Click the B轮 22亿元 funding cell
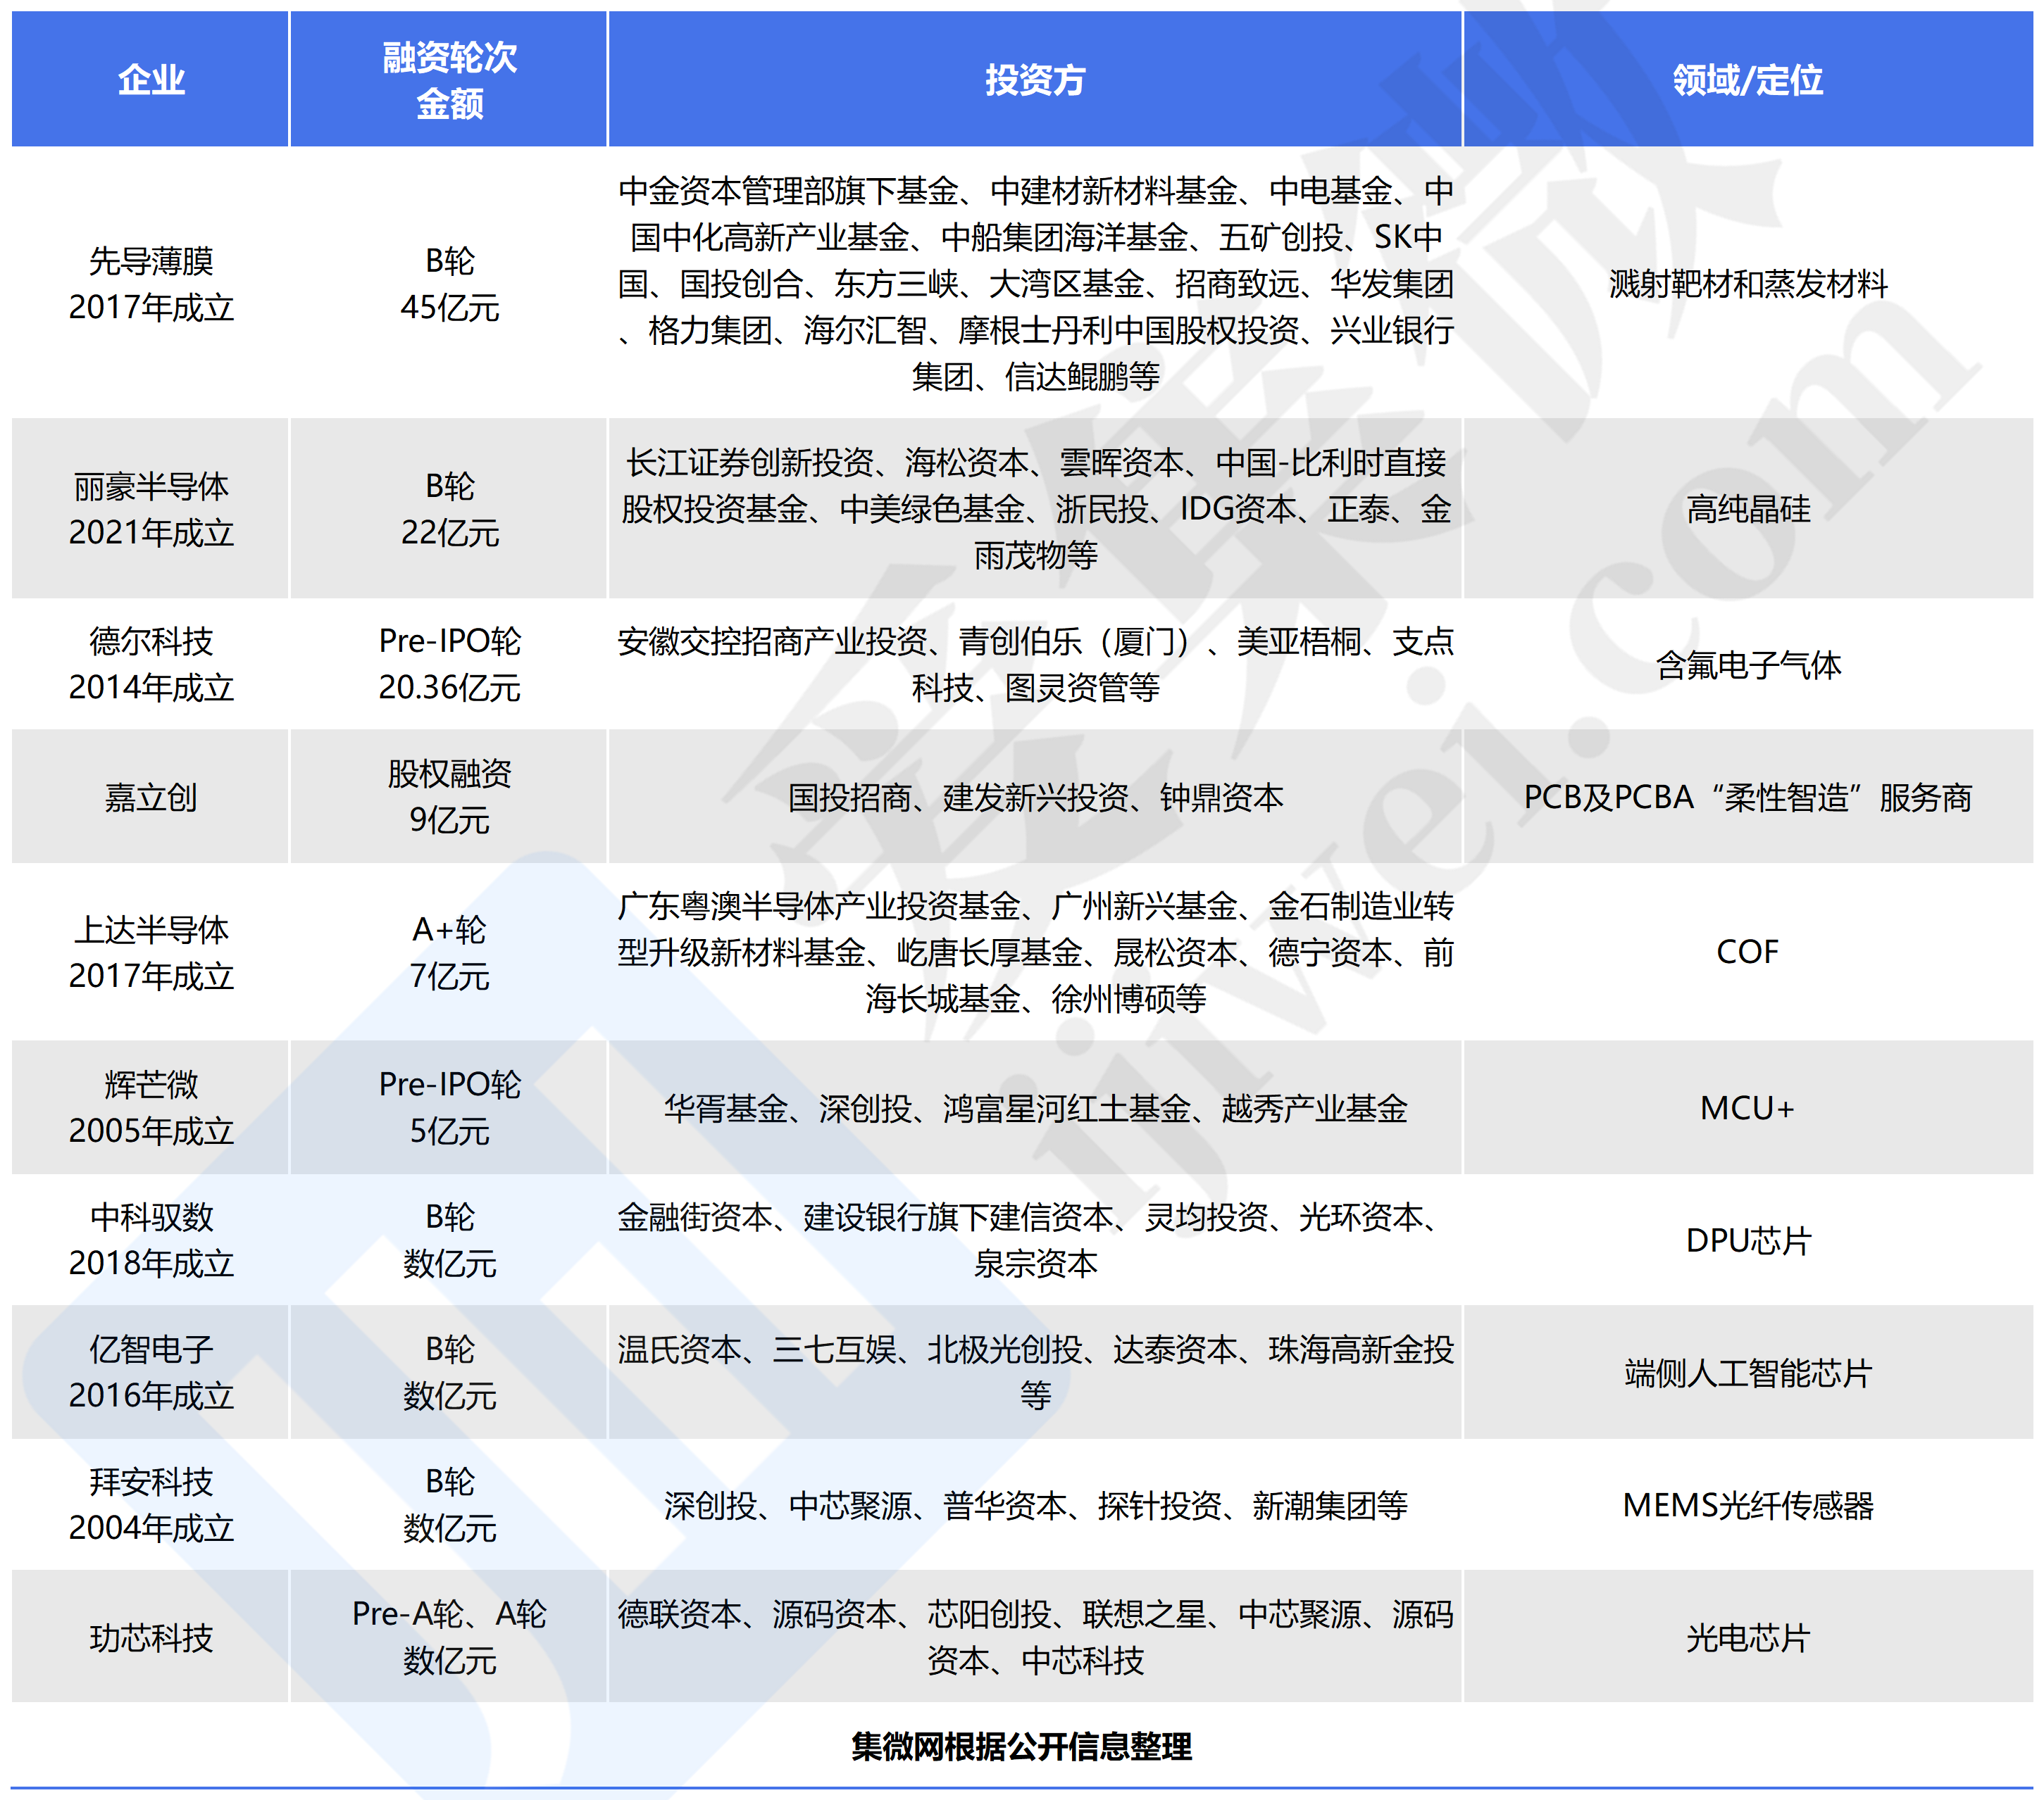 pos(449,509)
